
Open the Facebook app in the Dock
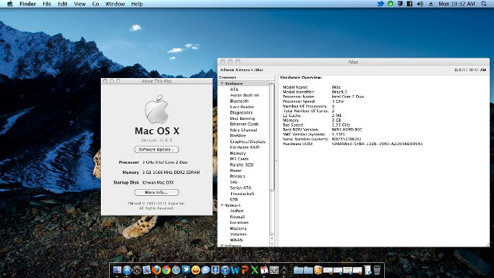215,270
